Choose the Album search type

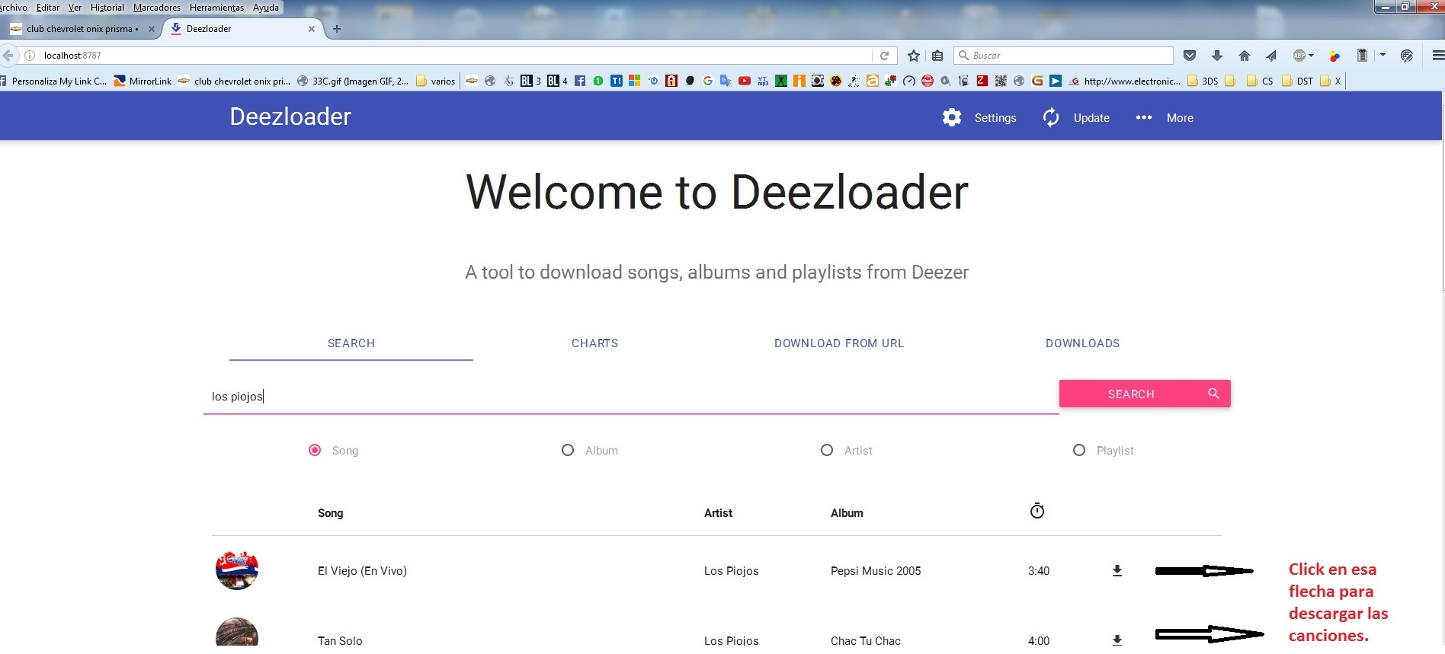click(x=568, y=451)
